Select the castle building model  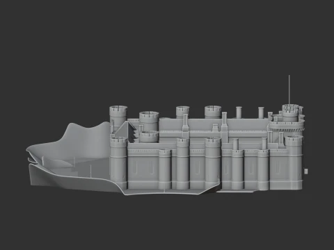click(x=207, y=148)
